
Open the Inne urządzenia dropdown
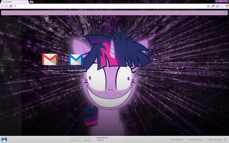(177, 140)
